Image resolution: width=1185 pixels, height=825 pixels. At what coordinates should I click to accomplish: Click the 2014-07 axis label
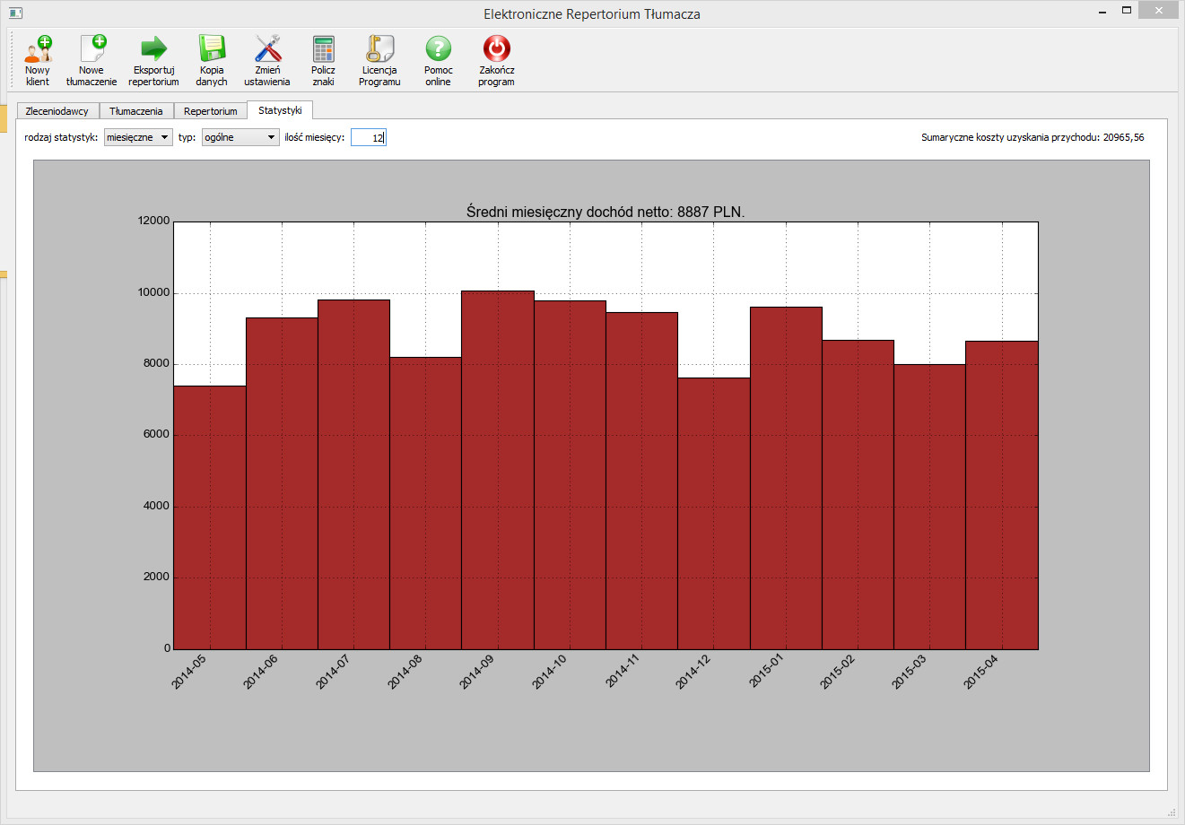point(333,673)
